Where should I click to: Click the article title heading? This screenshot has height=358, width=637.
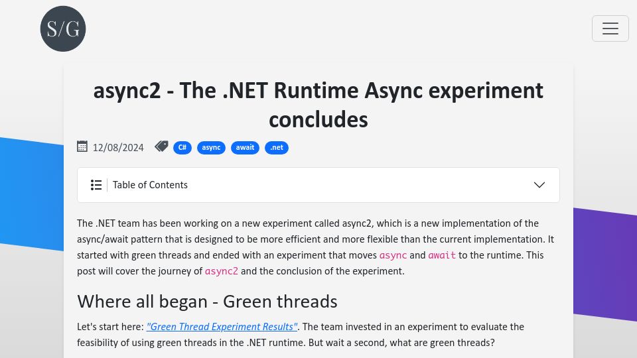click(x=318, y=105)
